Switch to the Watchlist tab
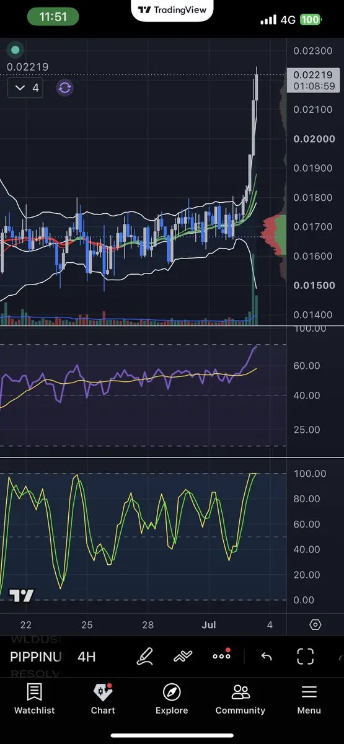The width and height of the screenshot is (344, 744). coord(35,699)
